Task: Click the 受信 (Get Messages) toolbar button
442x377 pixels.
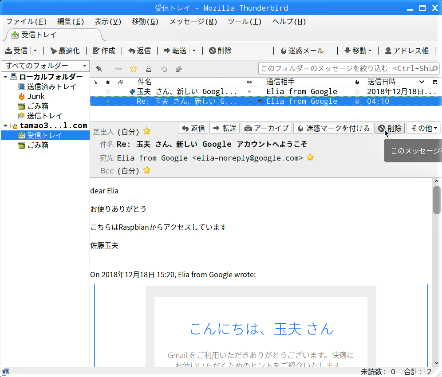Action: pos(16,51)
